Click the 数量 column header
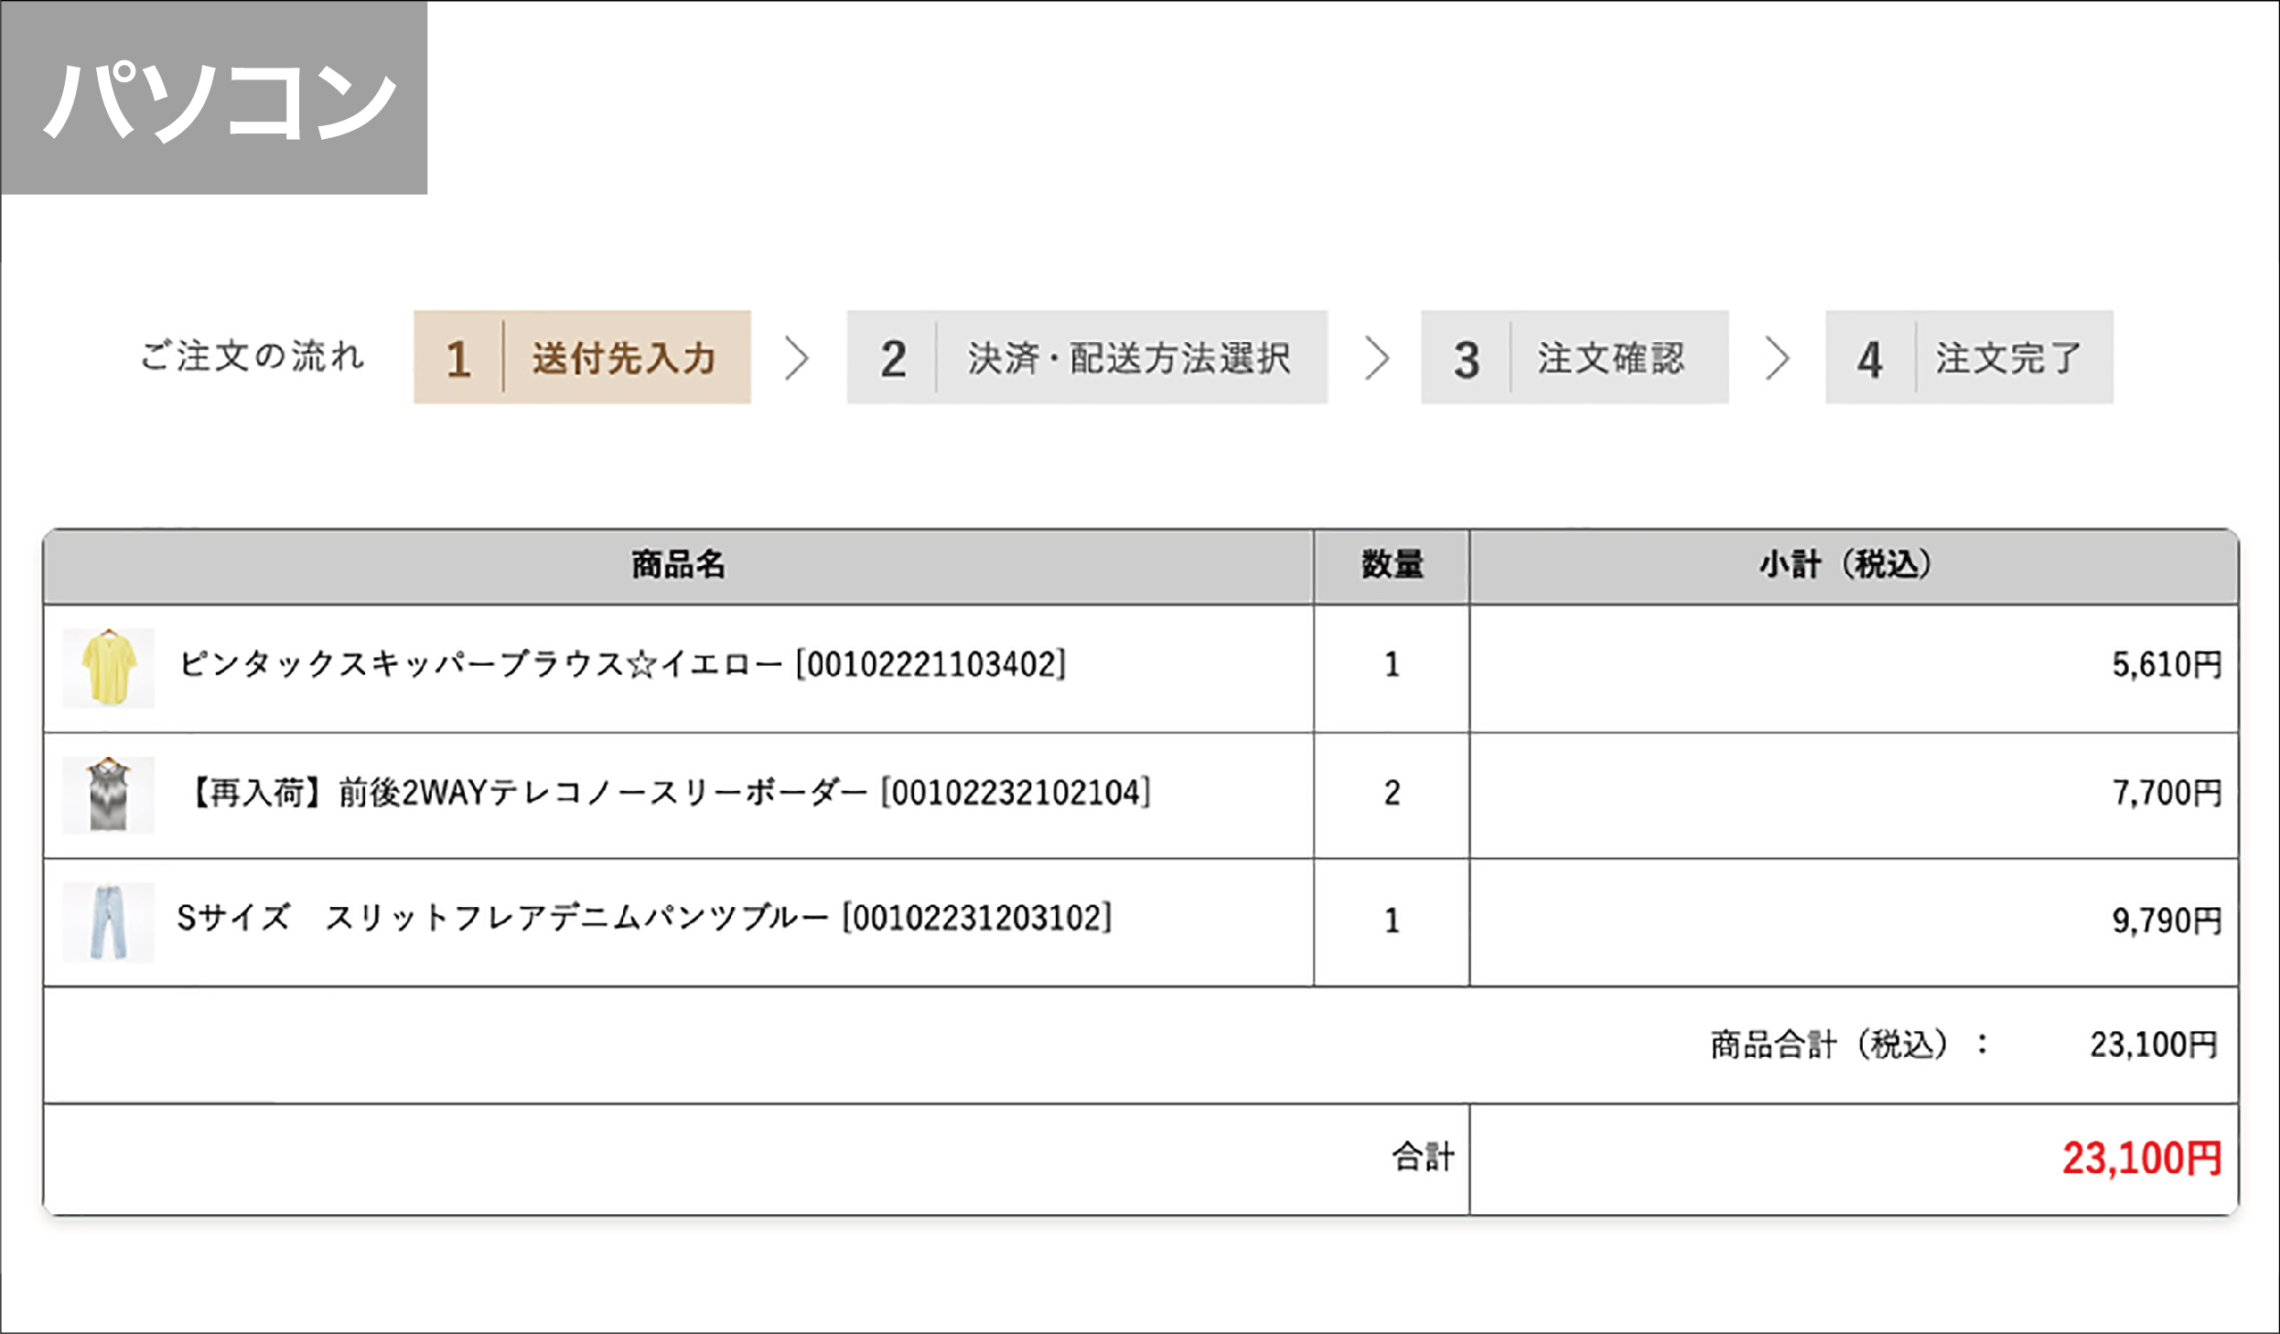2280x1334 pixels. click(1392, 565)
